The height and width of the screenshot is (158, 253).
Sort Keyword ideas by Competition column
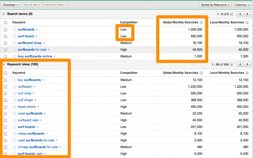(129, 72)
